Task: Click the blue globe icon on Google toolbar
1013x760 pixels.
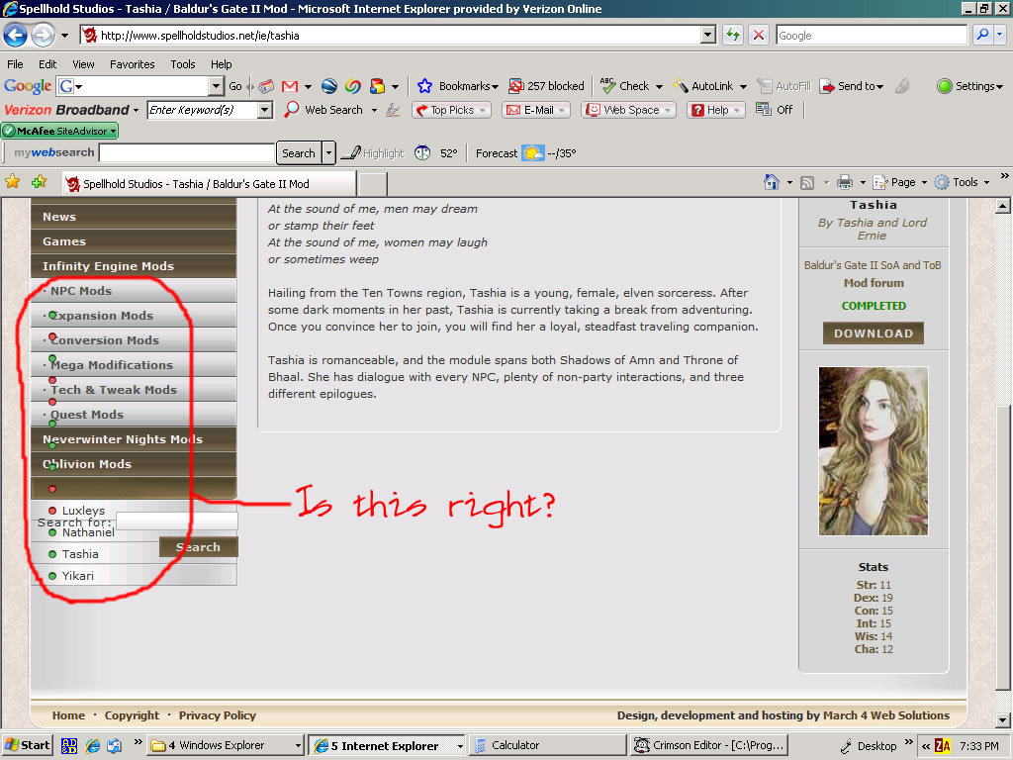Action: [329, 86]
